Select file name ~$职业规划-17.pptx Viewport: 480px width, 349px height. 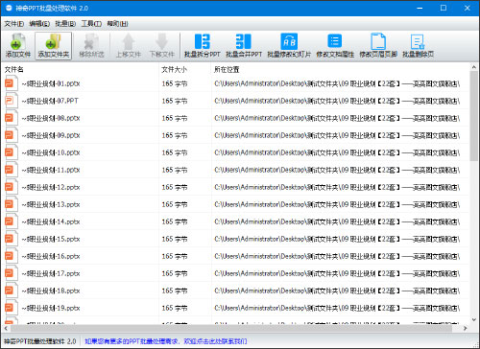51,273
